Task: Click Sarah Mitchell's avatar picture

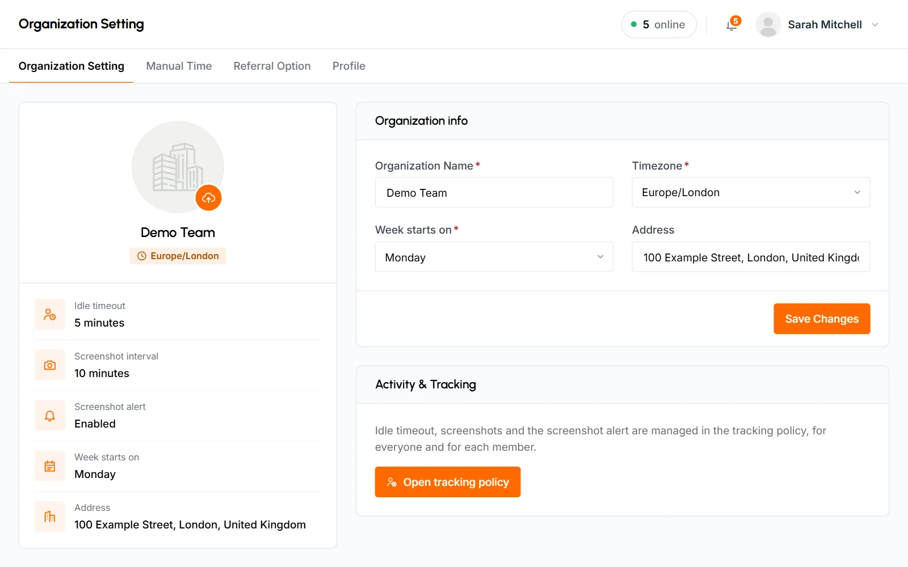Action: point(768,24)
